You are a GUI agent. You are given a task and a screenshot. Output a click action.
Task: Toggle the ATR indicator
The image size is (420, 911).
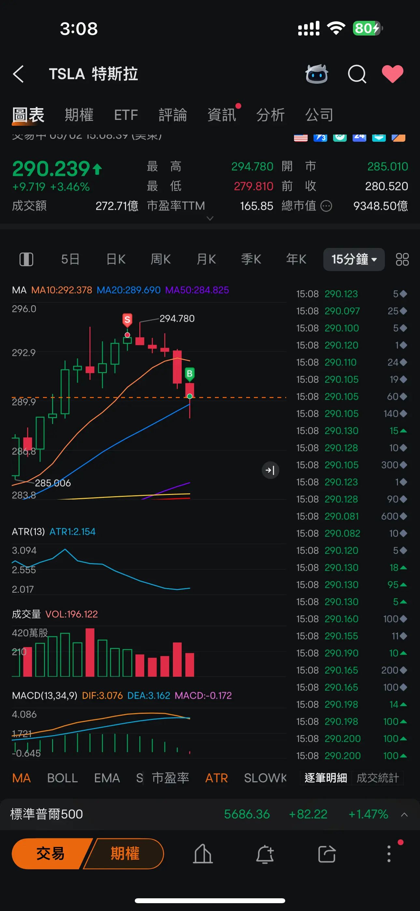[217, 778]
